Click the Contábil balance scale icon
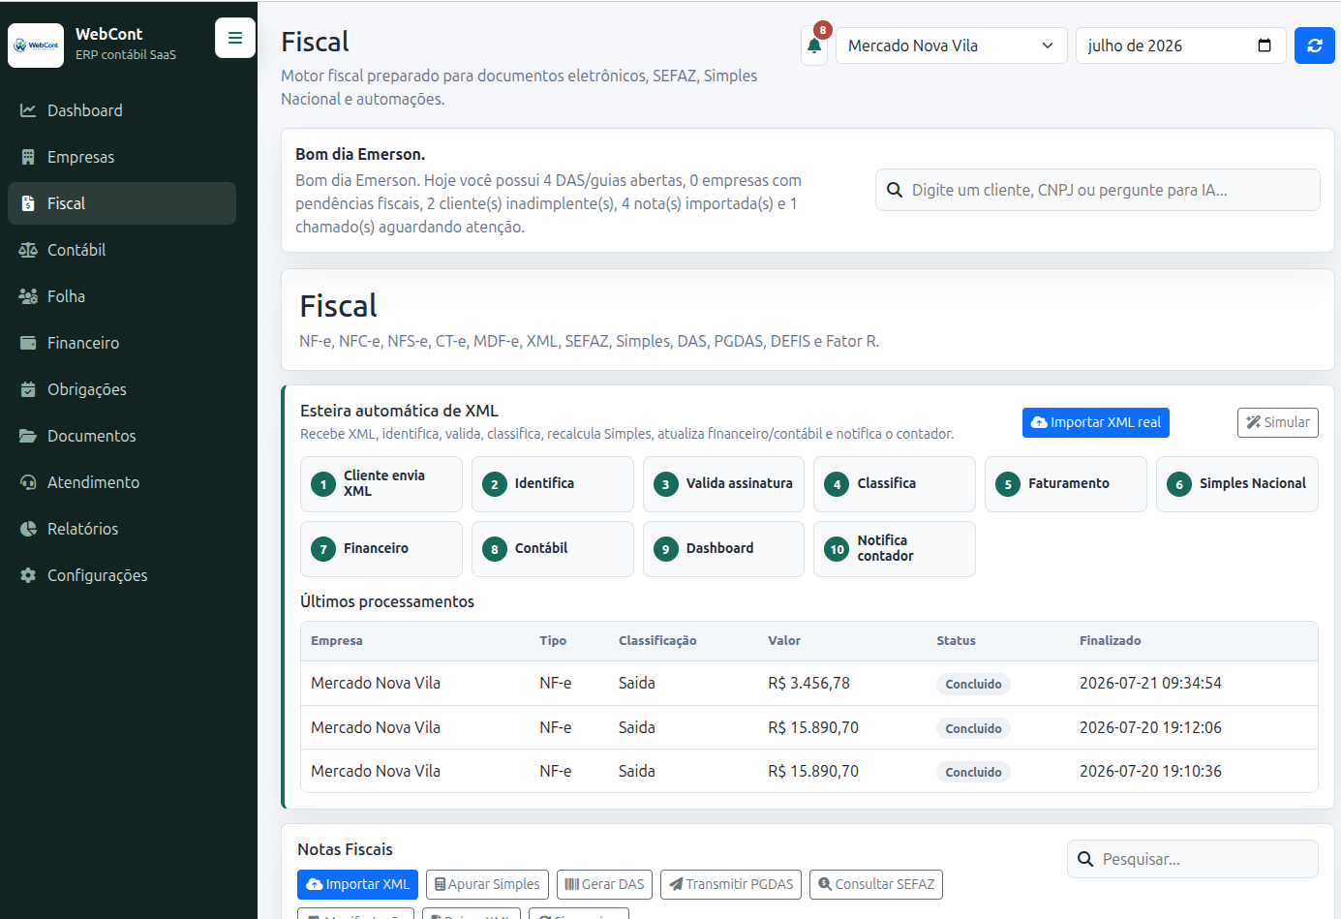 click(28, 250)
